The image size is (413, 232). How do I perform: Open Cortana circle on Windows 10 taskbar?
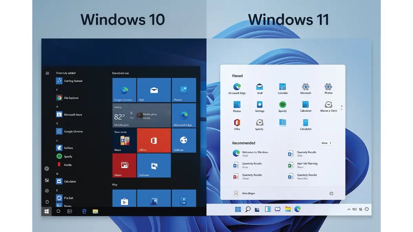(58, 211)
